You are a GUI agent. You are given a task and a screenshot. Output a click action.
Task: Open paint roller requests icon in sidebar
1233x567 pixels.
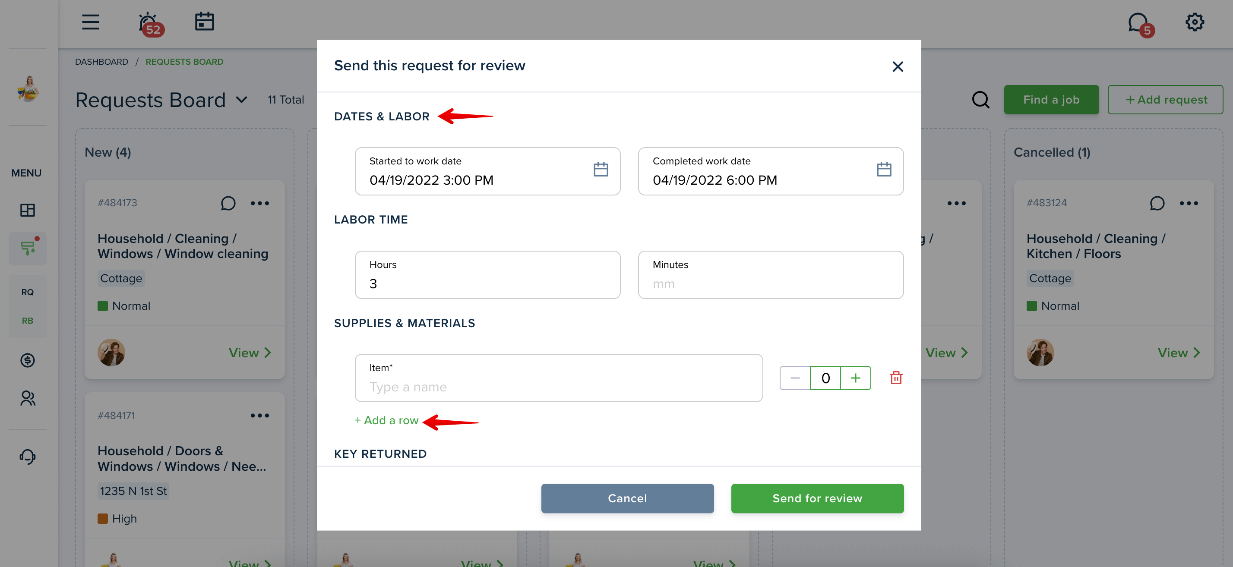[x=28, y=247]
